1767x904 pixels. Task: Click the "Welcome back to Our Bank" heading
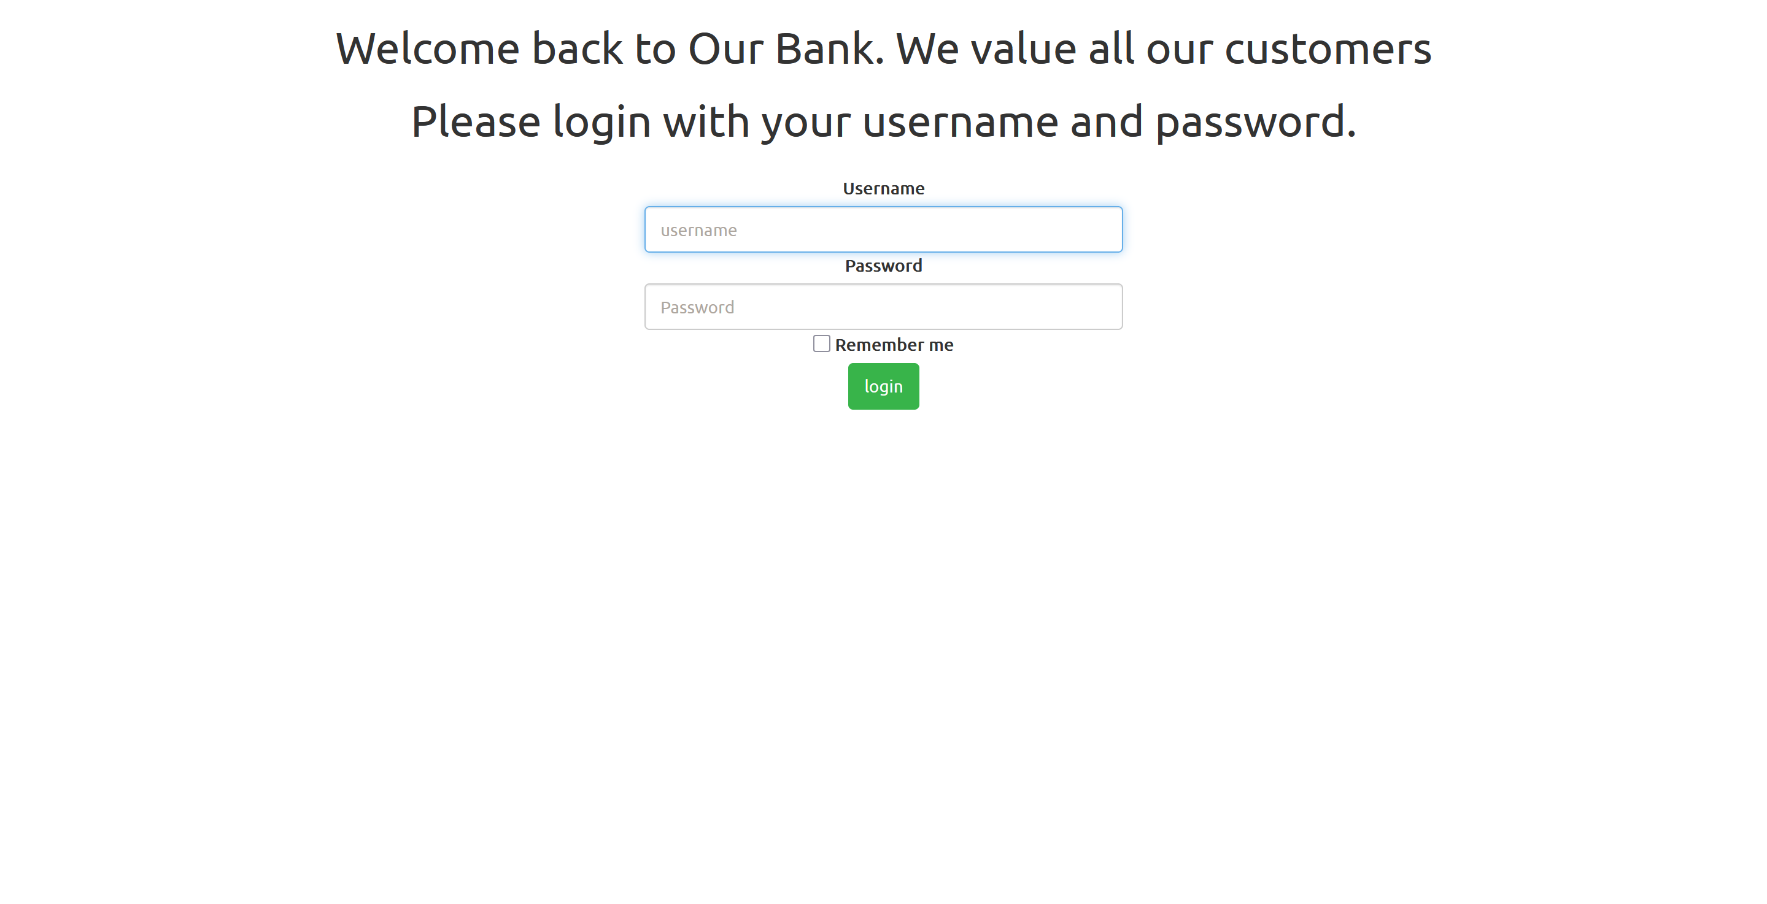coord(604,49)
